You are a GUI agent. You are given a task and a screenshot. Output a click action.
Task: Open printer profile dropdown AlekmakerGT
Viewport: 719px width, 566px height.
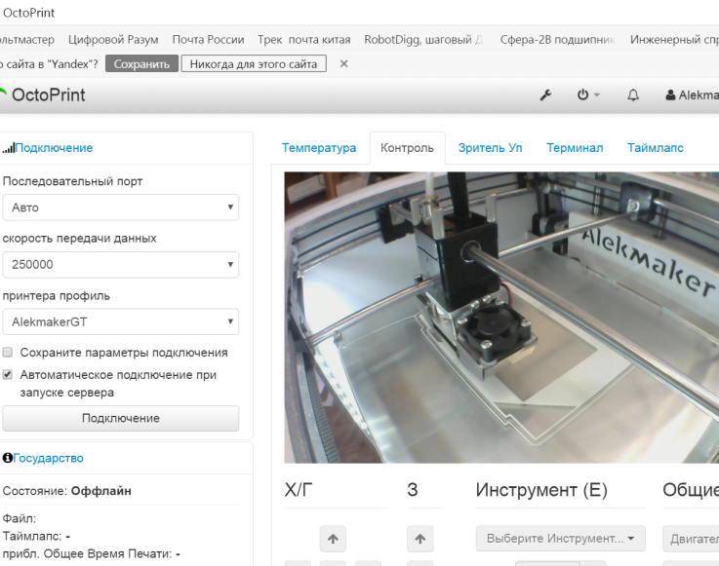(121, 321)
